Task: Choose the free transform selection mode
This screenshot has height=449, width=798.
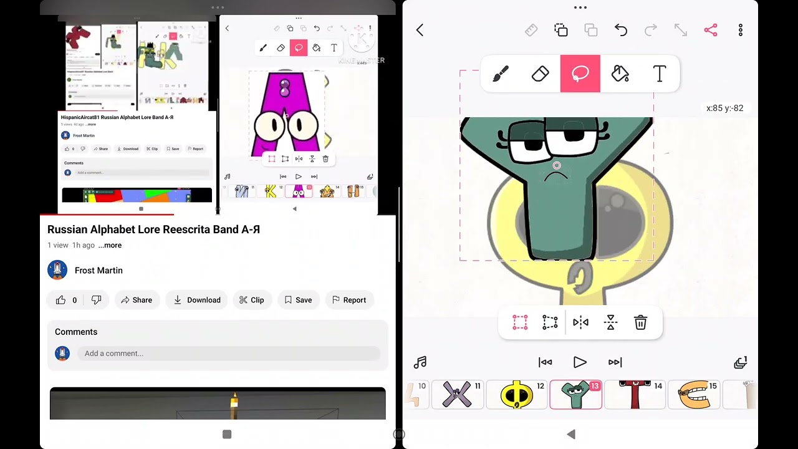Action: tap(520, 322)
